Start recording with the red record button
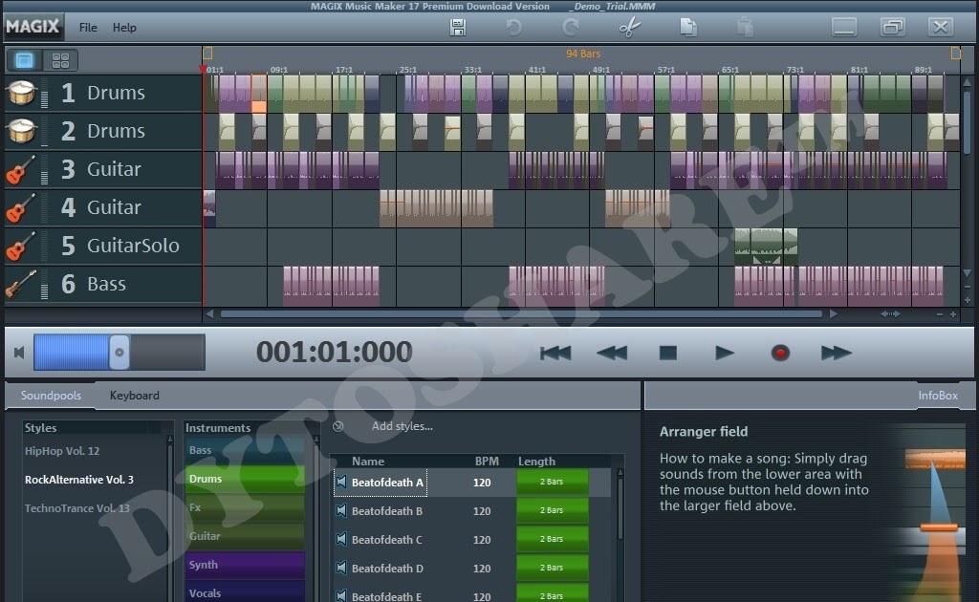Viewport: 979px width, 602px height. [780, 353]
